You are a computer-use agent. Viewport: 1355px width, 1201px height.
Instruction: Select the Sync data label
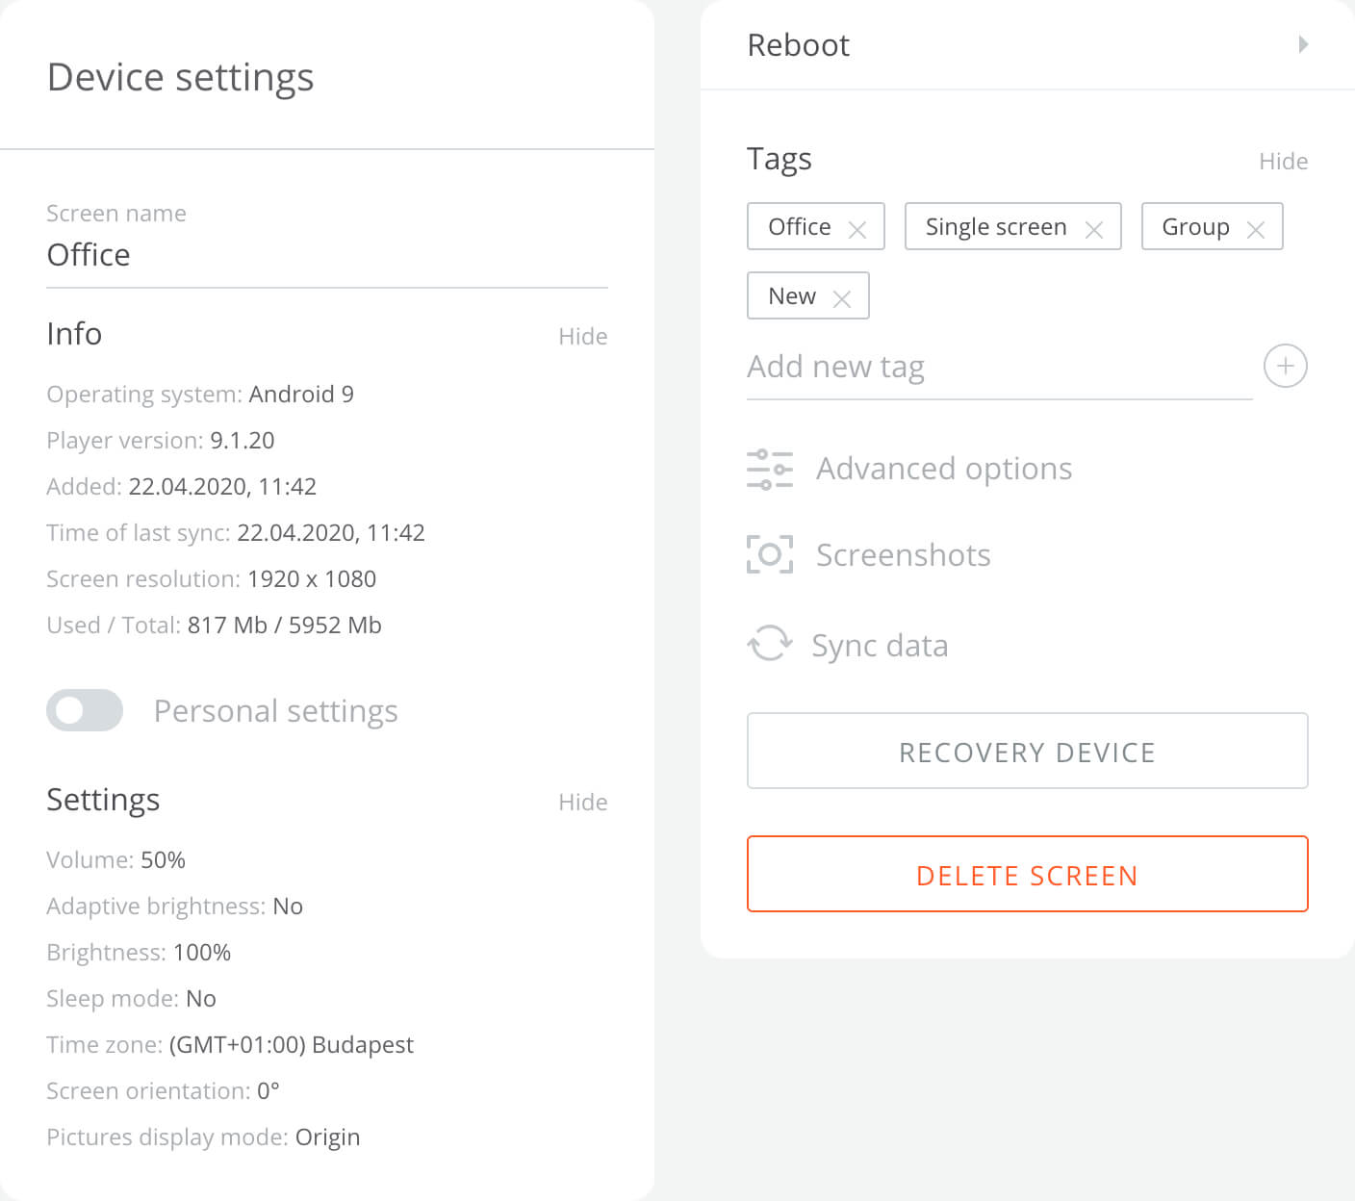pos(880,646)
